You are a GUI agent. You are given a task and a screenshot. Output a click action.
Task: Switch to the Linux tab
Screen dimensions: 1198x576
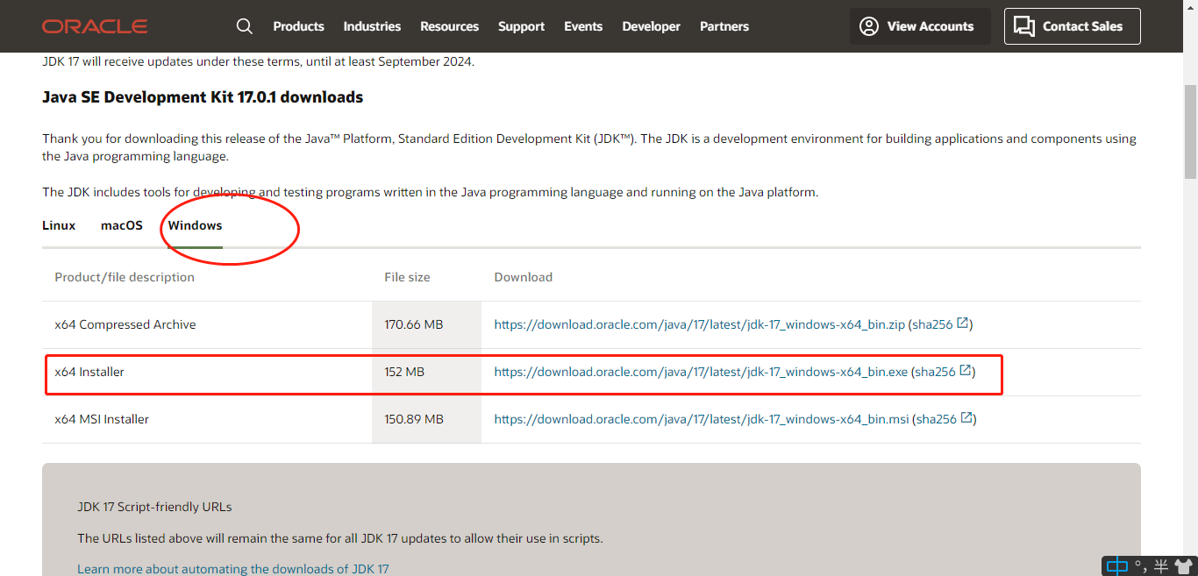click(x=59, y=225)
